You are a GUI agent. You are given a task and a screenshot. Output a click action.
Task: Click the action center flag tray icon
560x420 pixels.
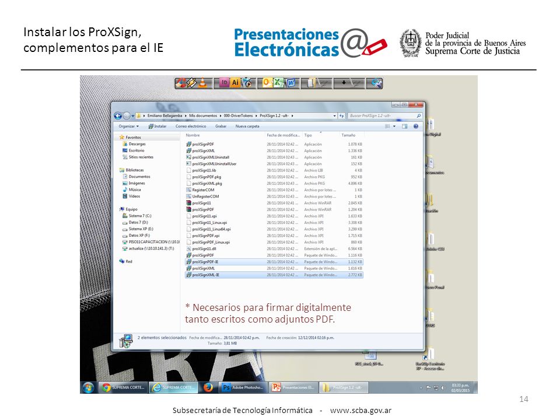pos(429,388)
